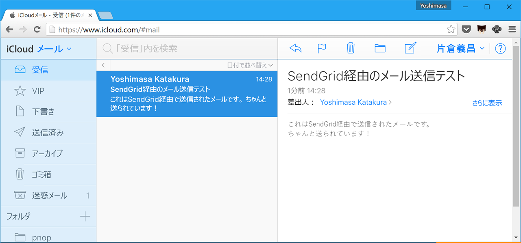Screen dimensions: 521x243
Task: Open iCloud help with the question mark icon
Action: click(500, 48)
